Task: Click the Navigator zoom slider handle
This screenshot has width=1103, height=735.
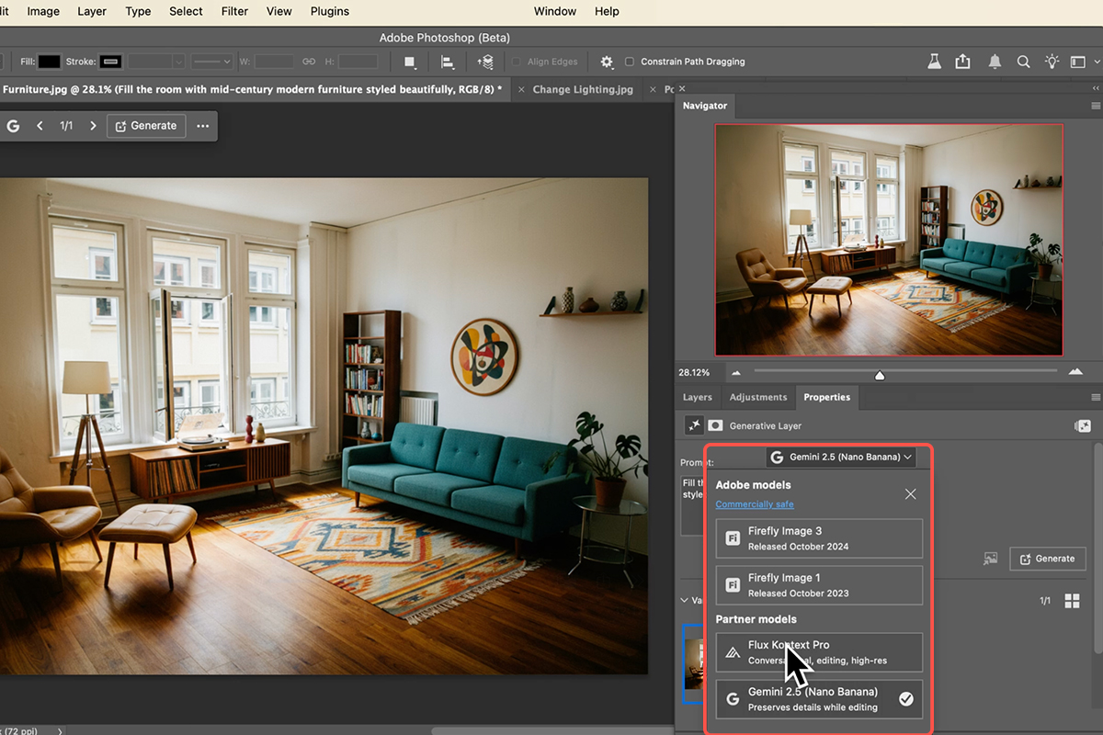Action: point(880,375)
